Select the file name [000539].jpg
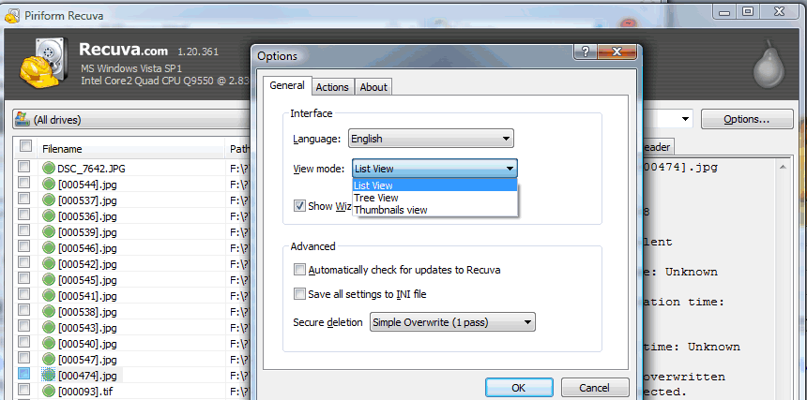The height and width of the screenshot is (400, 807). pos(87,232)
